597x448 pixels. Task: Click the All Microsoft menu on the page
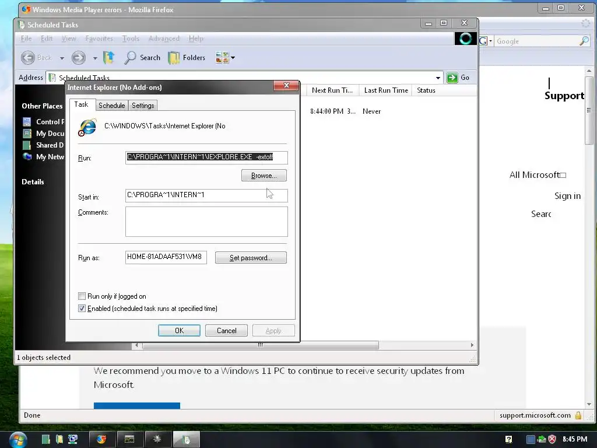pos(538,175)
